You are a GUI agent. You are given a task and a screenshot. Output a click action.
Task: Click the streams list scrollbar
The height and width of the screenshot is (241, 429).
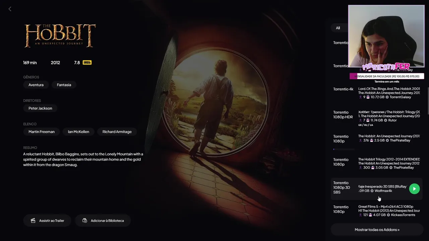click(428, 100)
